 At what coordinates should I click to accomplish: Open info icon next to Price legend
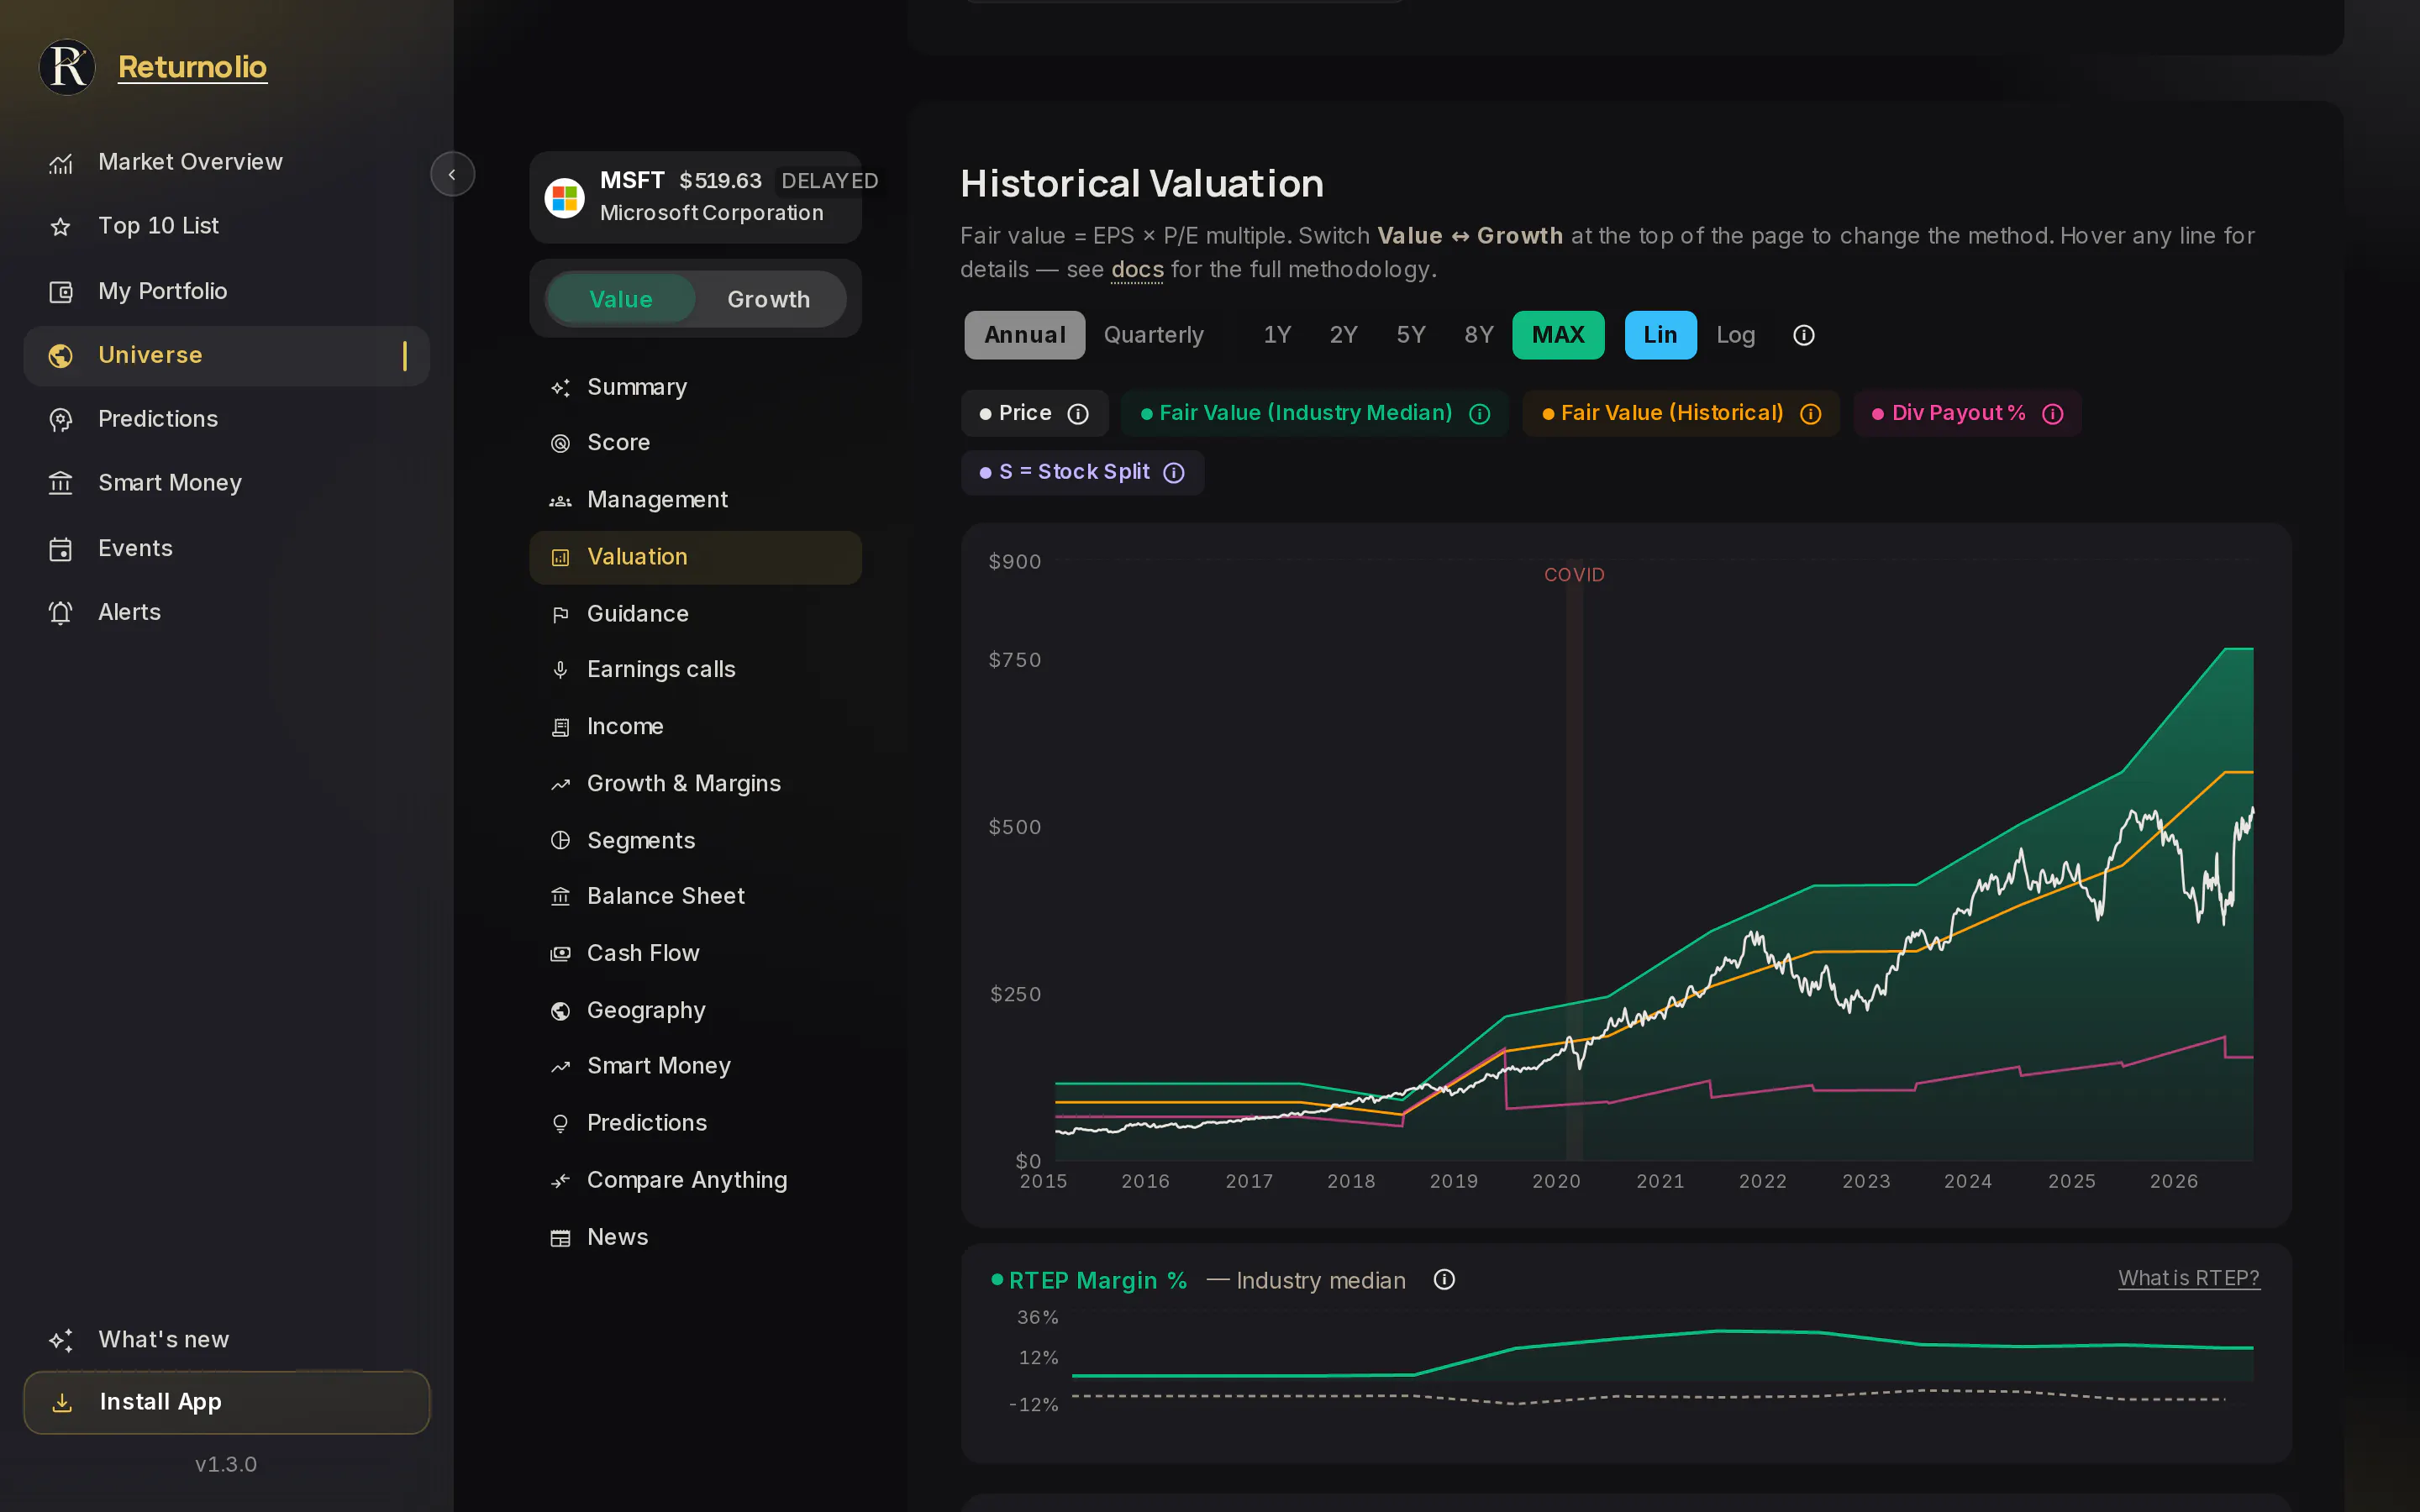(1077, 413)
